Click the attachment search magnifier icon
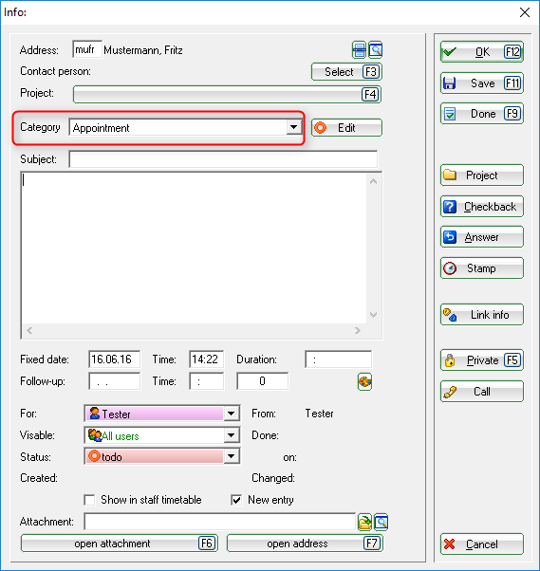 [x=382, y=522]
